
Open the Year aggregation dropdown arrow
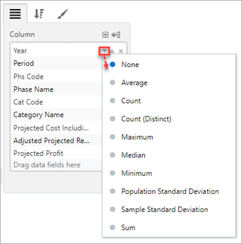104,51
